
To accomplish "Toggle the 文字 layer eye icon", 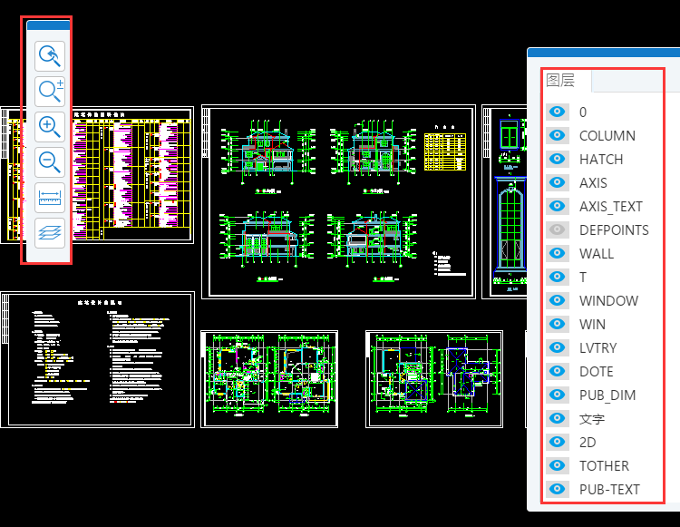I will (x=558, y=418).
